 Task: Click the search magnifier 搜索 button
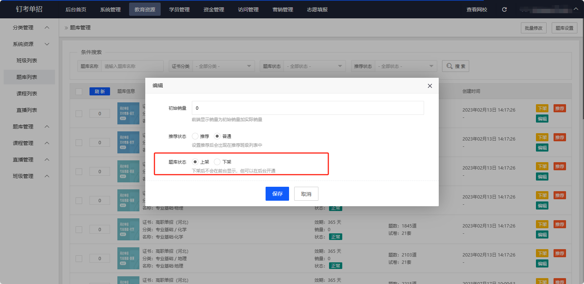coord(456,66)
